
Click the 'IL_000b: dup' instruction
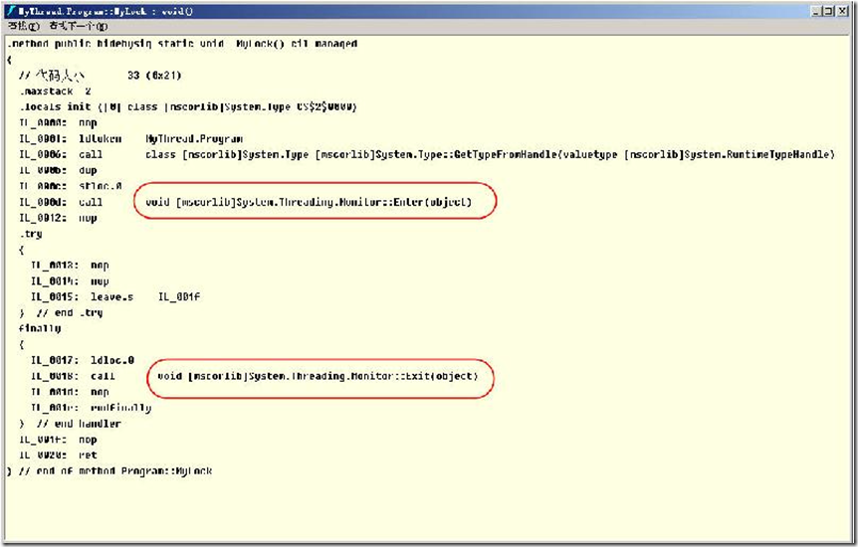click(x=58, y=170)
